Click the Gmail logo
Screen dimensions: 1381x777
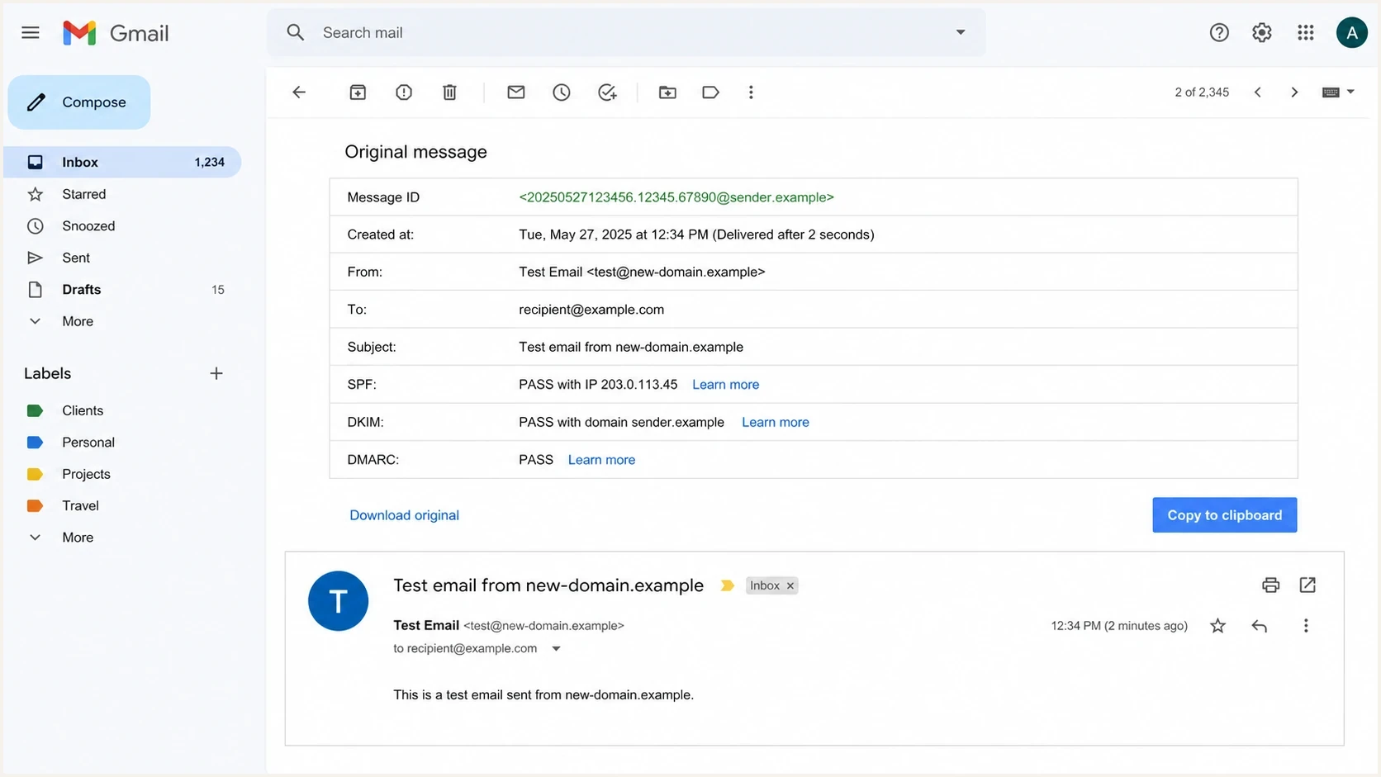point(116,33)
